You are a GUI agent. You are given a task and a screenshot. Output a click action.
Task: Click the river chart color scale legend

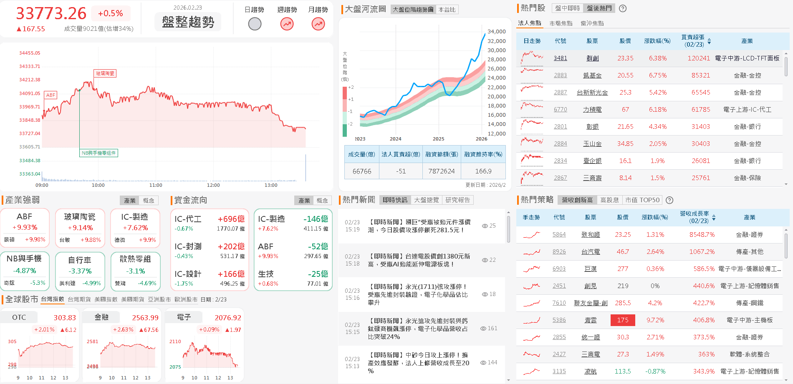[x=344, y=109]
